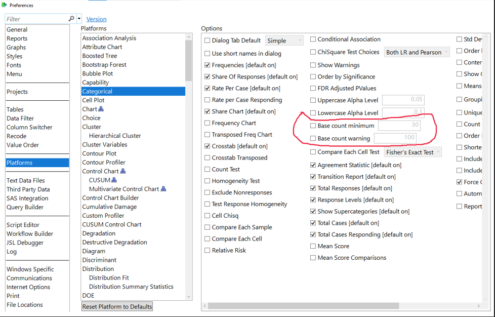
Task: Disable Crosstab [default on] checkbox
Action: [208, 146]
